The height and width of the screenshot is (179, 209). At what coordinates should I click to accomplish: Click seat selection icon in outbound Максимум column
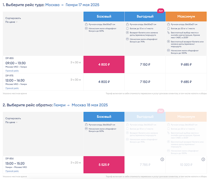(x=168, y=33)
